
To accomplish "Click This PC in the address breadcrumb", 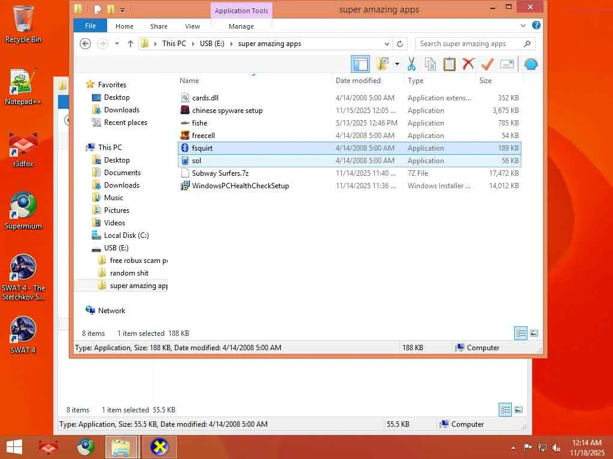I will (x=174, y=44).
